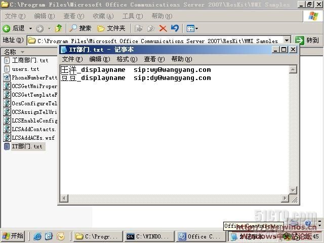This screenshot has width=324, height=243.
Task: Click the red Delete X icon
Action: pyautogui.click(x=163, y=28)
